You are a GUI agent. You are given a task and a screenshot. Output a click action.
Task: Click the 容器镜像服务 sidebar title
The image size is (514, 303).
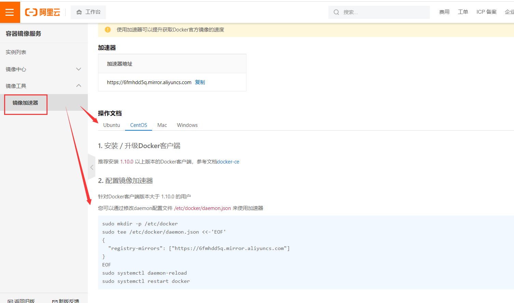(x=23, y=34)
